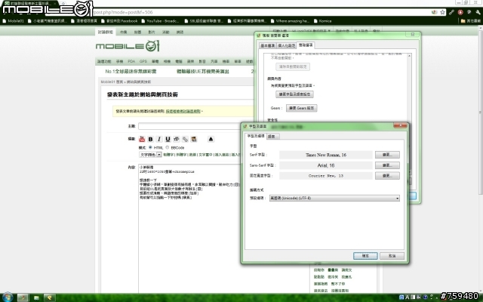483x302 pixels.
Task: Click the Mobile01 logo on the page header
Action: click(128, 46)
